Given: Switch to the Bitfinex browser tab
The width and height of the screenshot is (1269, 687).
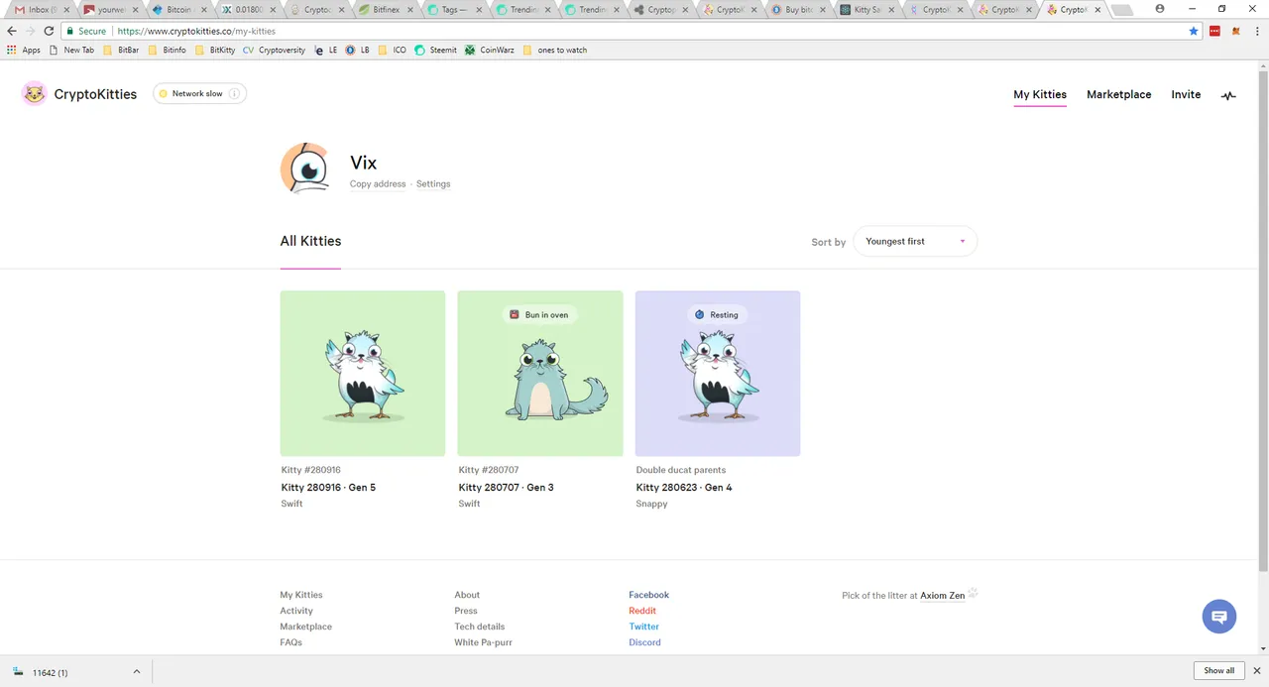Looking at the screenshot, I should (x=384, y=10).
